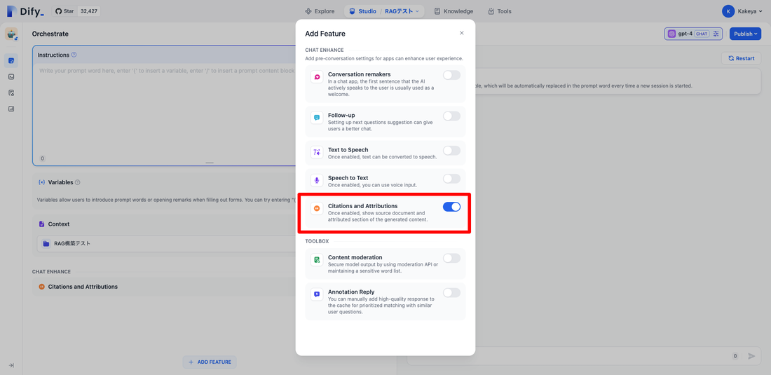Viewport: 771px width, 375px height.
Task: Enable the Content moderation switch
Action: click(451, 258)
